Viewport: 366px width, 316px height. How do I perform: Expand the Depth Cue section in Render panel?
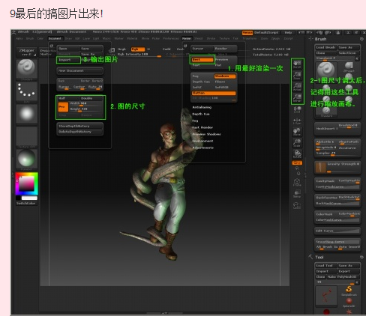[x=201, y=114]
